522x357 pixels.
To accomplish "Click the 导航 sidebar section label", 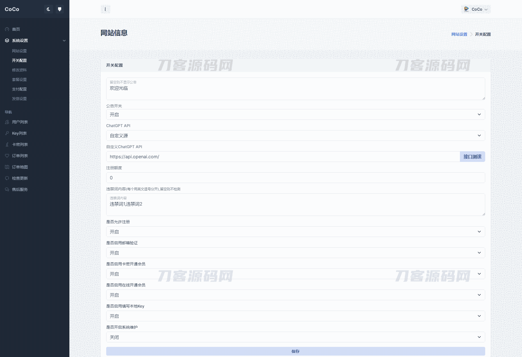I will [8, 112].
